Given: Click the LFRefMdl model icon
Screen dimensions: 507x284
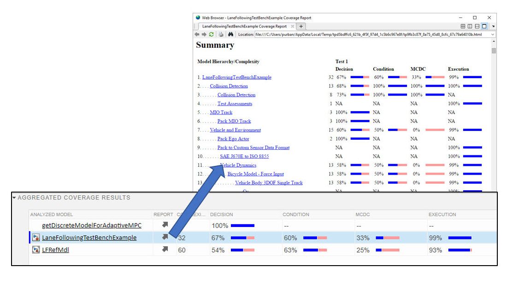Looking at the screenshot, I should 36,250.
